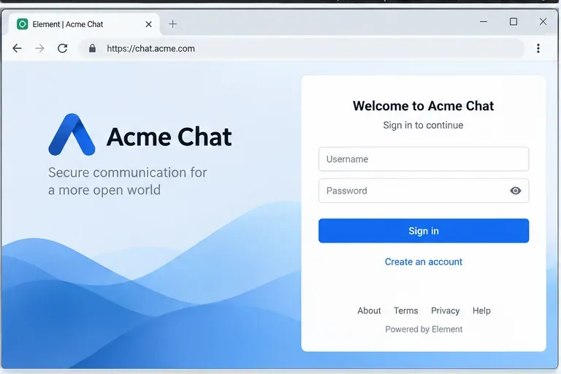Go back using the browser back arrow
Screen dimensions: 561x374
(x=17, y=48)
